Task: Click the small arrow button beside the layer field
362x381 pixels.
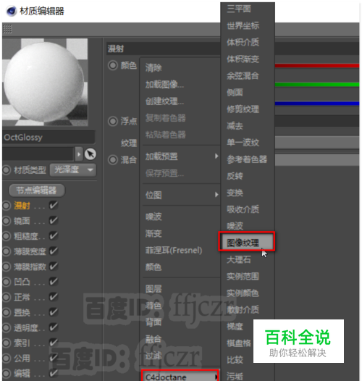Action: click(x=79, y=154)
